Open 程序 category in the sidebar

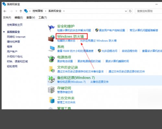pyautogui.click(x=9, y=47)
